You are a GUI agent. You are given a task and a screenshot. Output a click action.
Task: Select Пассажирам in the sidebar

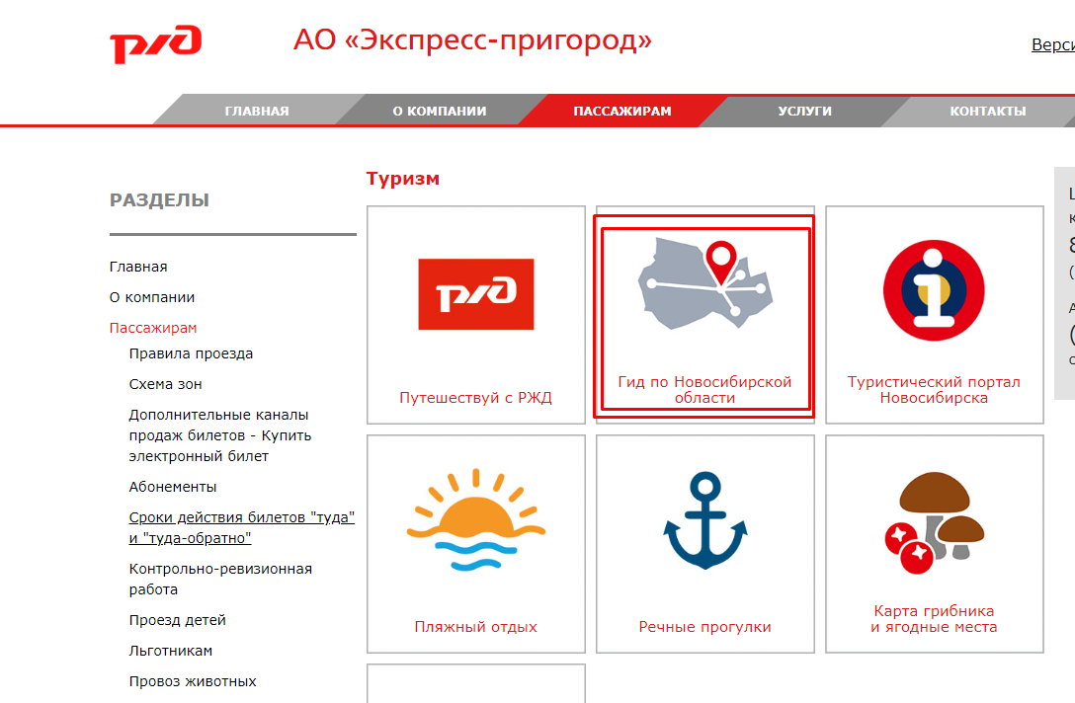pos(153,328)
